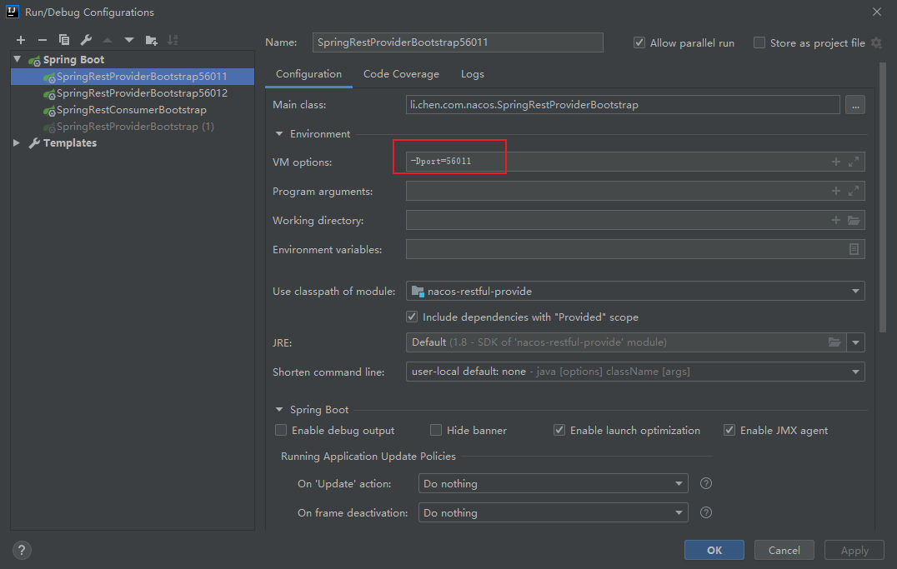This screenshot has width=897, height=569.
Task: Expand the Program arguments field editor
Action: point(854,191)
